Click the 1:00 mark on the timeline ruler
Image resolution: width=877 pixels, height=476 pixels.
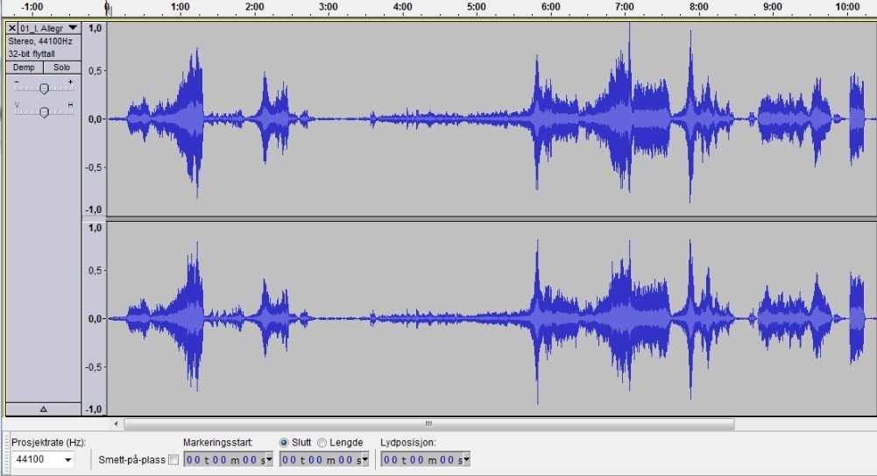(180, 7)
